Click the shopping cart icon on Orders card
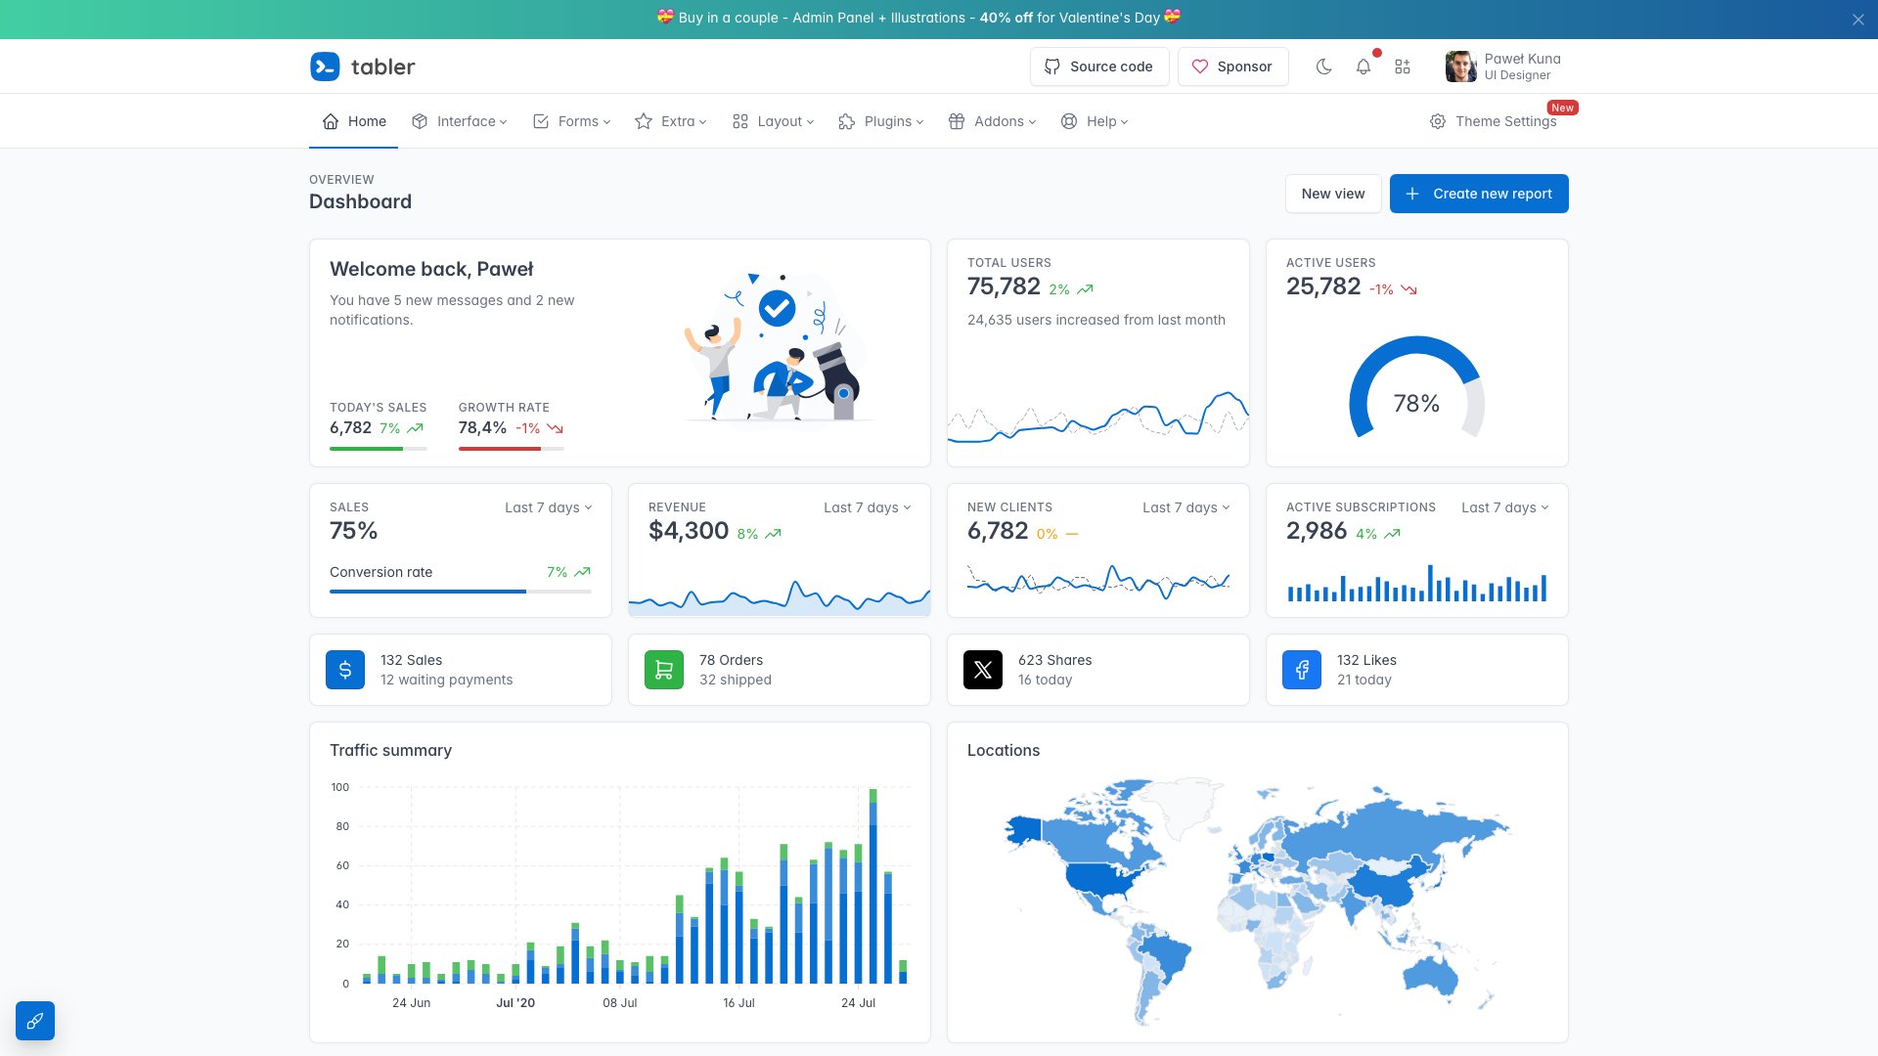Screen dimensions: 1878x1056 tap(663, 670)
